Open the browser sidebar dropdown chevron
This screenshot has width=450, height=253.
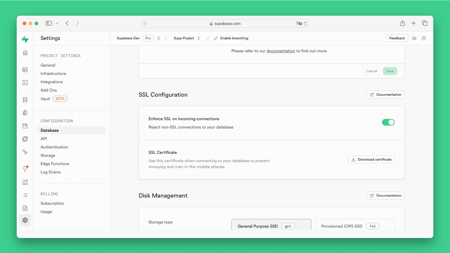point(57,23)
